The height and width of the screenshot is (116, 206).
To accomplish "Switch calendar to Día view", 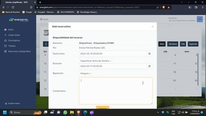I will [183, 44].
